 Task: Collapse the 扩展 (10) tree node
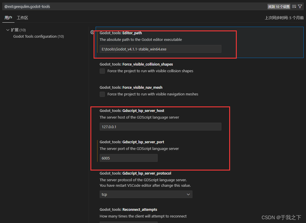8,30
